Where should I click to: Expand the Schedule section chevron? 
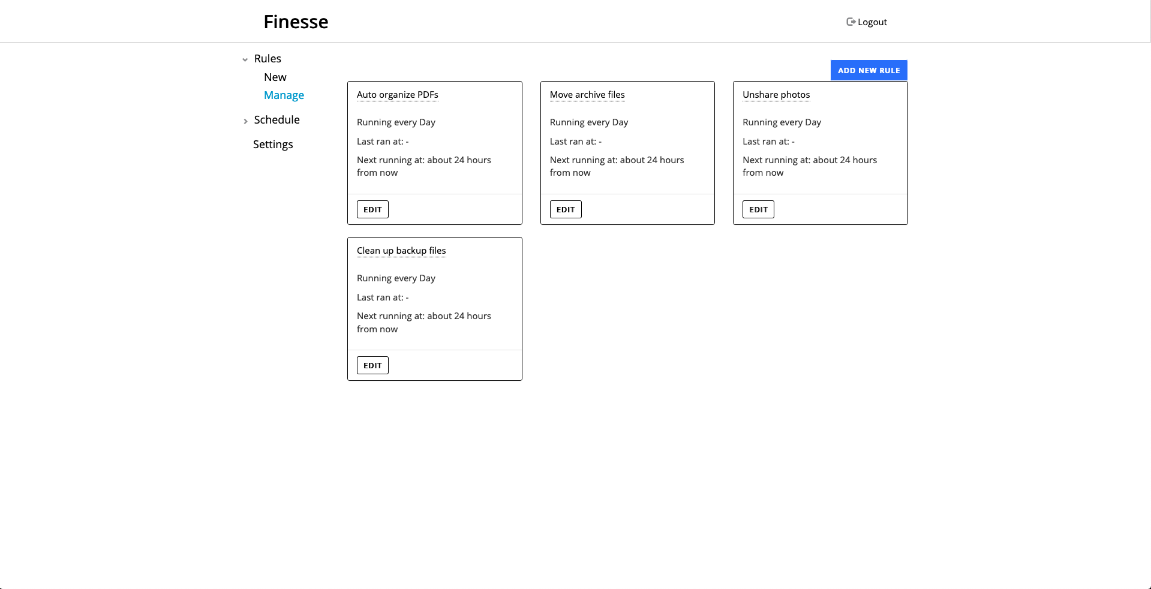[245, 121]
